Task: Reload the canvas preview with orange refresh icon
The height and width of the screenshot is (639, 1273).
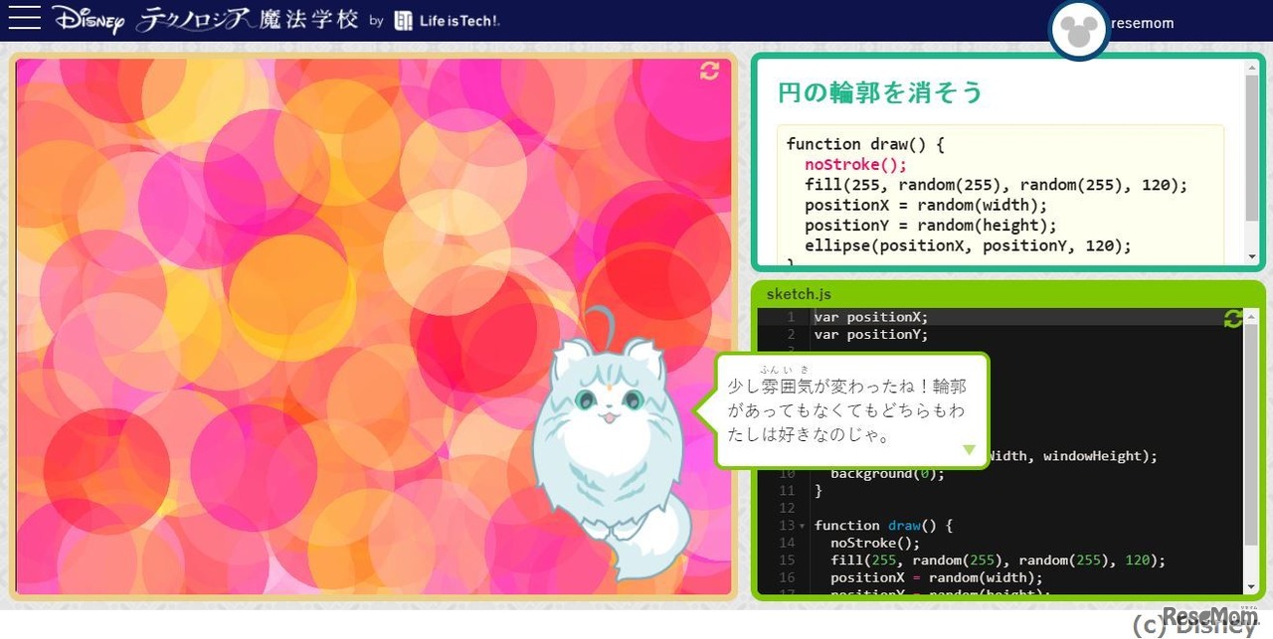Action: [709, 71]
